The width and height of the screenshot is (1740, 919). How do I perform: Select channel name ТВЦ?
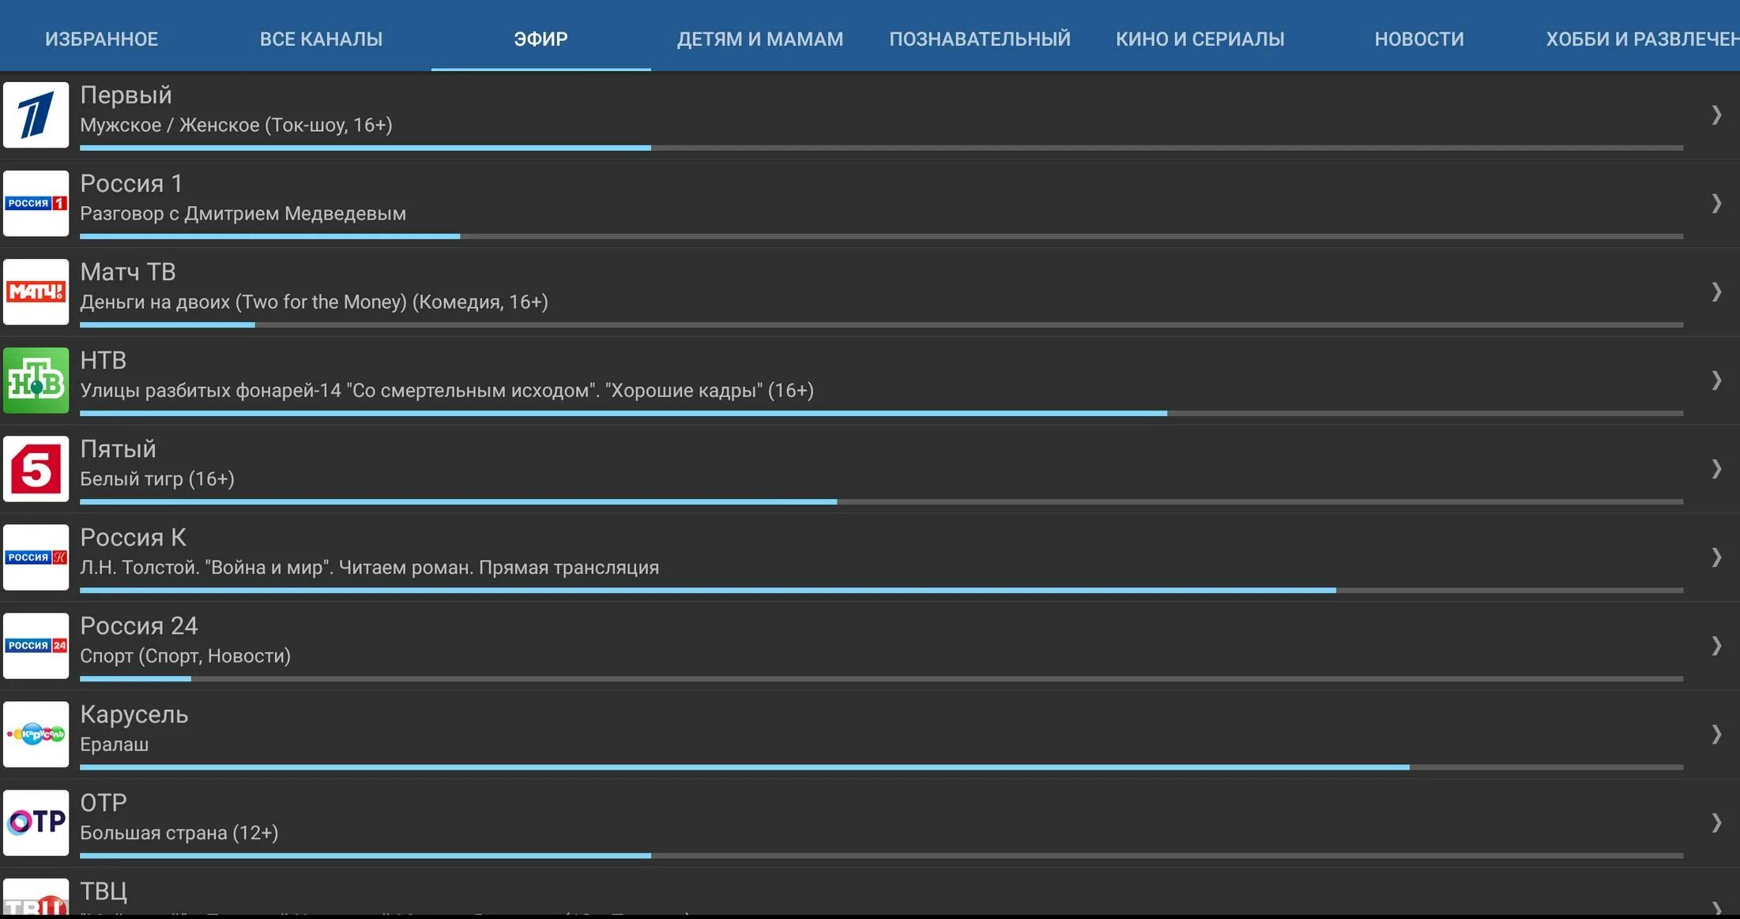point(103,891)
